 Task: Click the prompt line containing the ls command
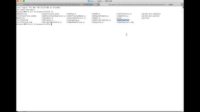tap(35, 12)
